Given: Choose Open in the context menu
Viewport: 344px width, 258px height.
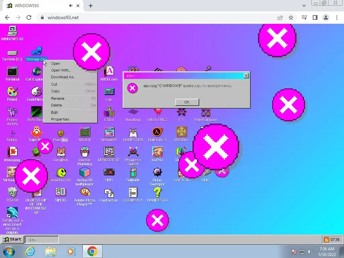Looking at the screenshot, I should pos(70,63).
